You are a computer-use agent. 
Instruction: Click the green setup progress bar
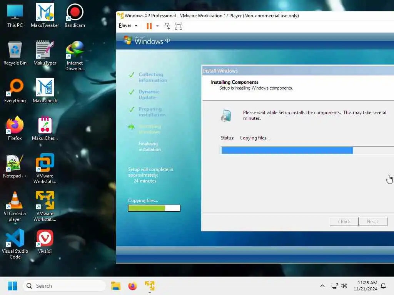(154, 208)
